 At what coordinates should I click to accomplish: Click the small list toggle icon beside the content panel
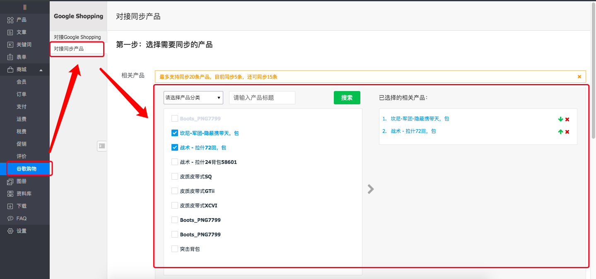102,146
